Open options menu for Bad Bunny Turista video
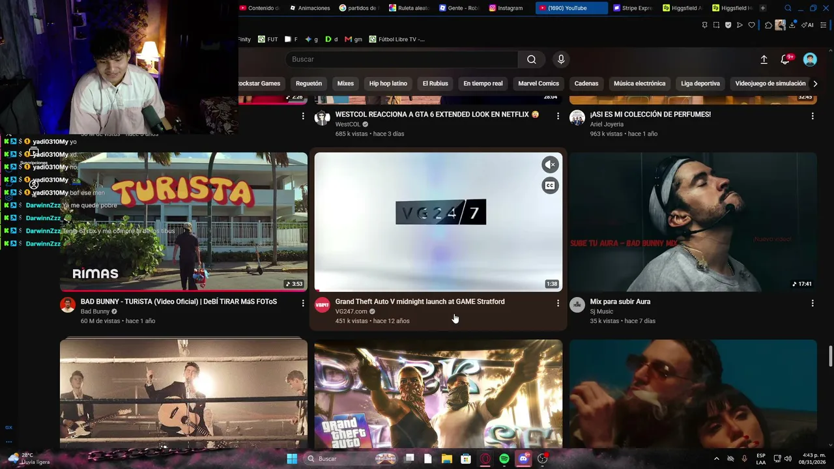 tap(303, 303)
